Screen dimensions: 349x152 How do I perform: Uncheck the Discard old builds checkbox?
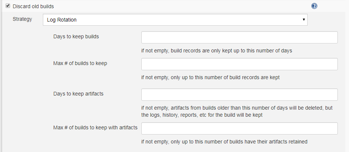tap(8, 6)
